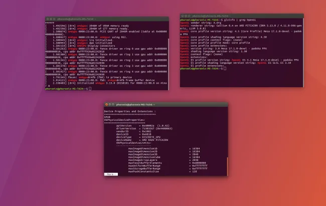Click the shell prompt in dmesg terminal

pyautogui.click(x=68, y=89)
